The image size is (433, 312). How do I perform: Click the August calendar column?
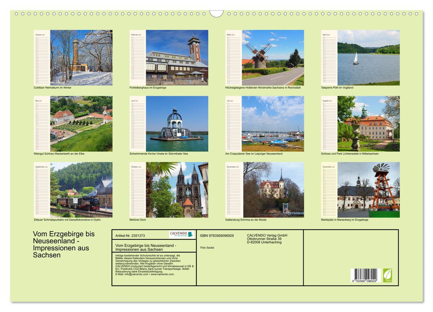tap(329, 124)
